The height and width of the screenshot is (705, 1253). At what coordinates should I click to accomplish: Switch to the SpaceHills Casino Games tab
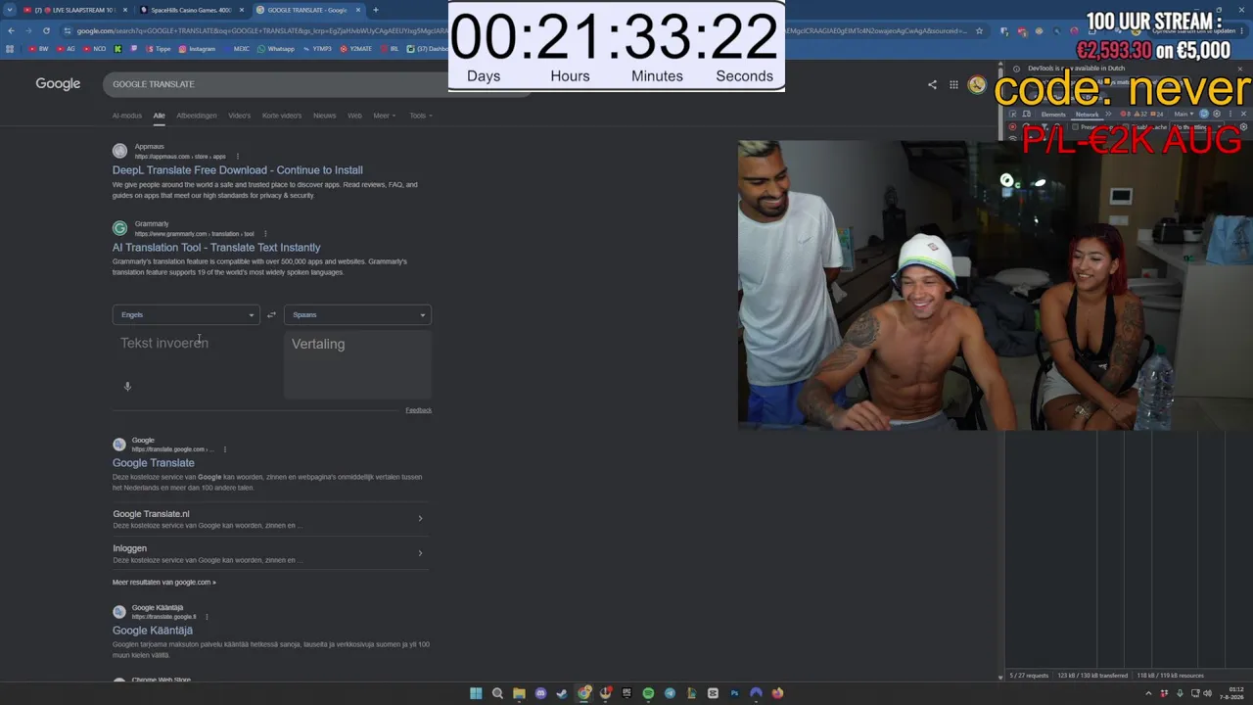(x=191, y=10)
